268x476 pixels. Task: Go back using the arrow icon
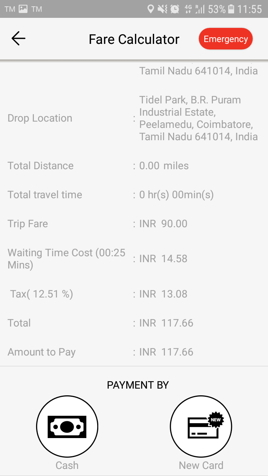pos(18,39)
